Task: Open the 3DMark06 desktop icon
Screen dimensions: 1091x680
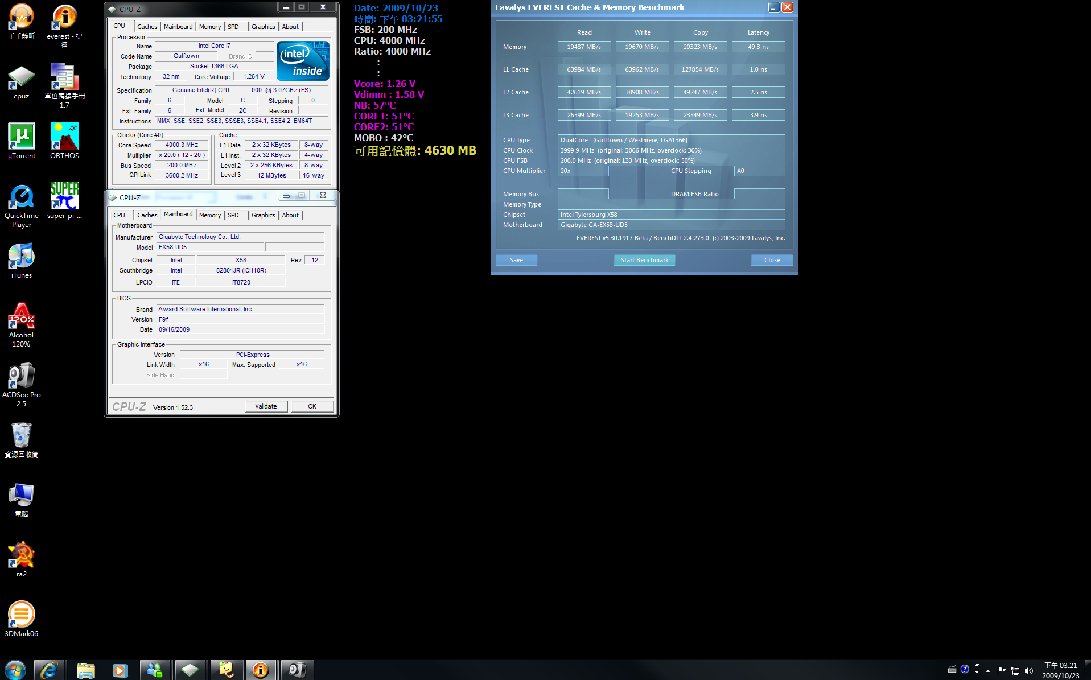Action: (x=22, y=615)
